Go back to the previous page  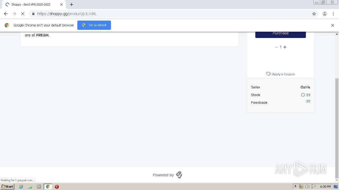point(6,14)
